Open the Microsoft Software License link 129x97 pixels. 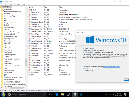click(111, 67)
